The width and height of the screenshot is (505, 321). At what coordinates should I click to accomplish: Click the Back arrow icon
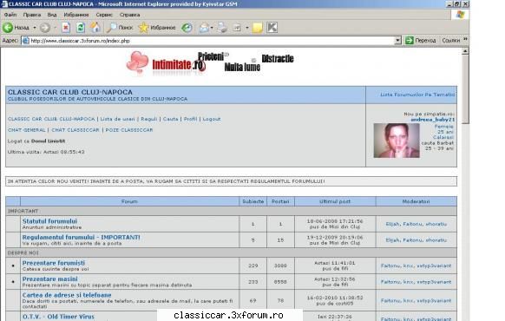pos(8,28)
